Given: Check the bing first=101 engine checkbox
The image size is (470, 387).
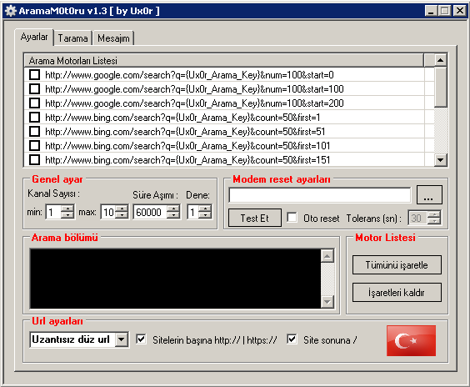Looking at the screenshot, I should (x=35, y=145).
